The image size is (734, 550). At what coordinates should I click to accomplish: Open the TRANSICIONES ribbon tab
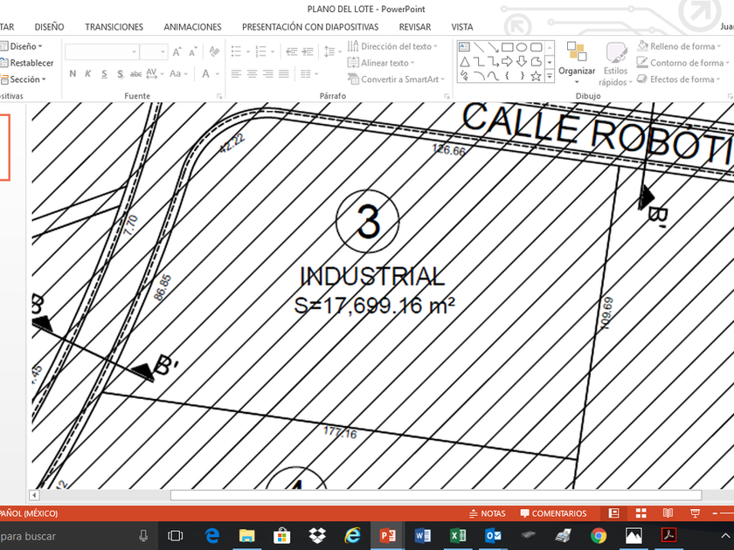114,27
